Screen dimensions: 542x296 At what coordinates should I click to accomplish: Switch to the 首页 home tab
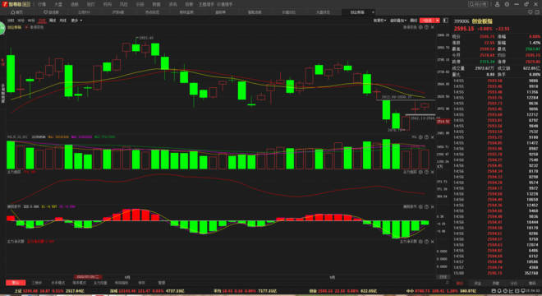pyautogui.click(x=17, y=12)
